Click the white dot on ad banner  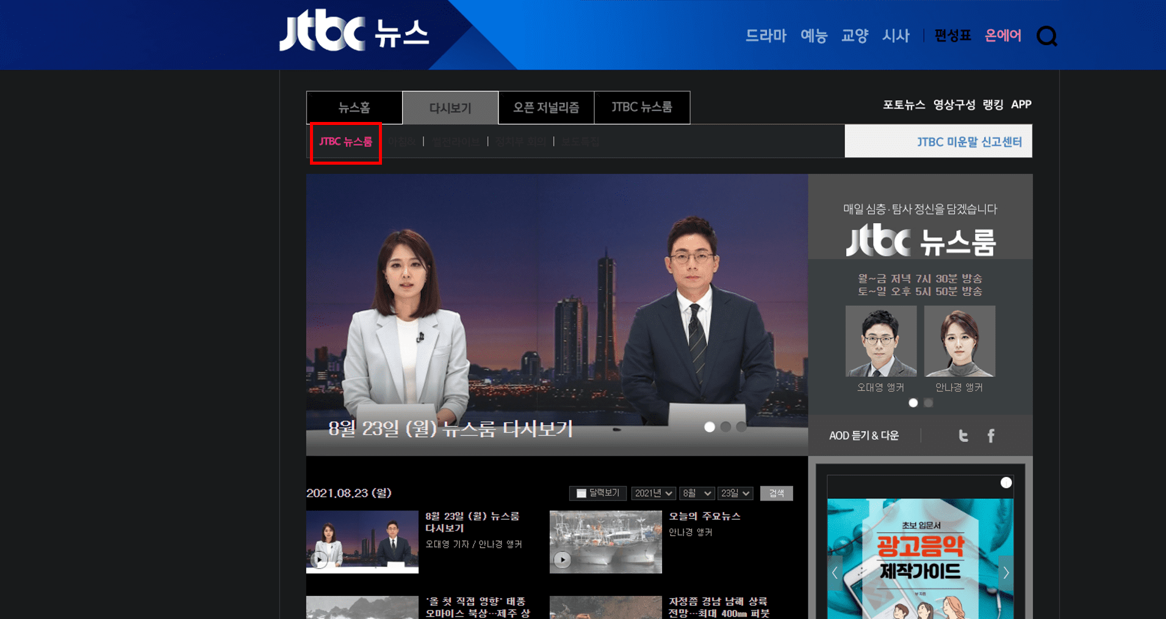[1006, 482]
